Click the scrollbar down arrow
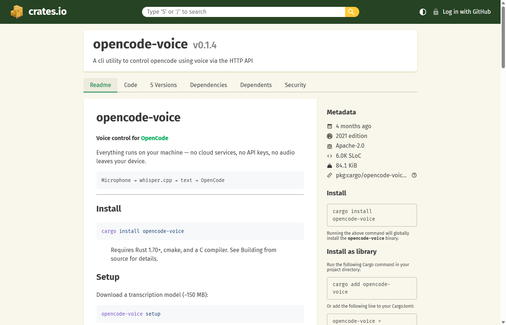Screen dimensions: 506x325 (x=503, y=322)
